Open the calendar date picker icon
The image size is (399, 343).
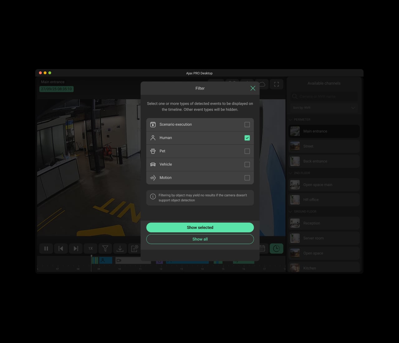coord(261,249)
